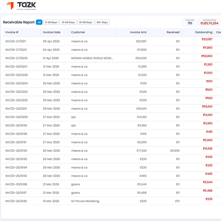Click customer Sri Ponvel Marketing
This screenshot has width=221, height=221.
(85, 201)
